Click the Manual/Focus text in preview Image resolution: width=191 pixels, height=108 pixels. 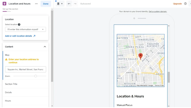[x=124, y=105]
